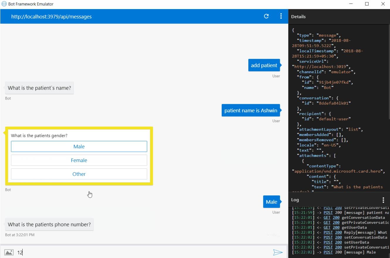Image resolution: width=390 pixels, height=258 pixels.
Task: Click the '[message] Male' log entry text
Action: tap(360, 252)
